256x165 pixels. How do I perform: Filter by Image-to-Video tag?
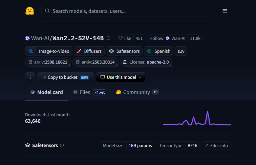click(x=49, y=51)
